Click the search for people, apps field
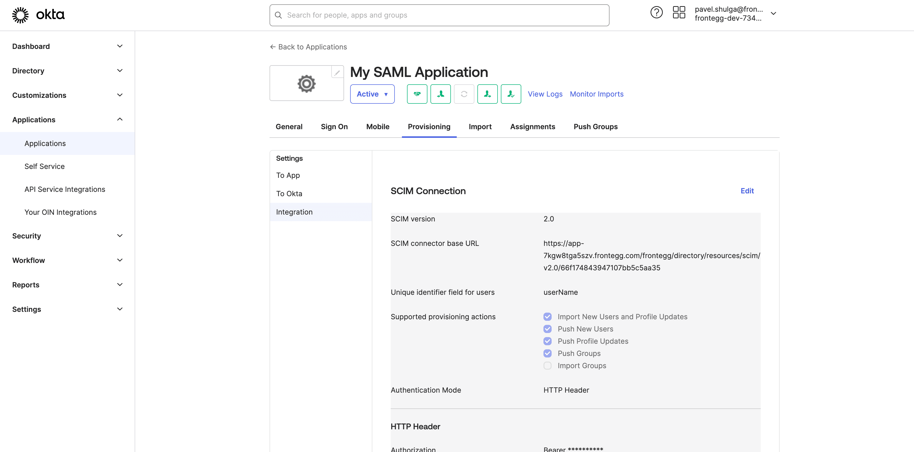Viewport: 914px width, 452px height. [x=439, y=15]
